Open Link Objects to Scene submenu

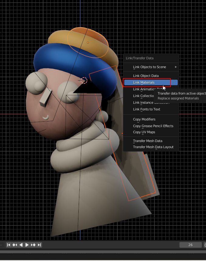pos(151,67)
